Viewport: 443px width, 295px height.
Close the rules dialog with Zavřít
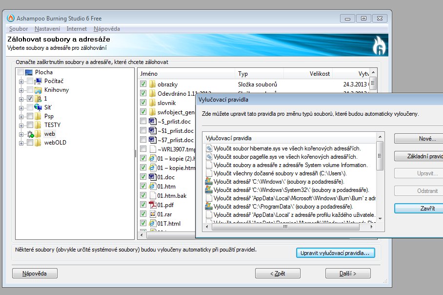point(419,209)
